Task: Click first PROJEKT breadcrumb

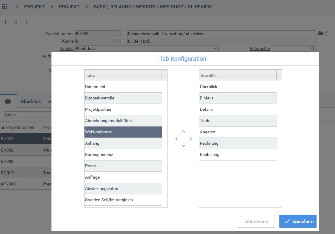Action: pyautogui.click(x=34, y=7)
